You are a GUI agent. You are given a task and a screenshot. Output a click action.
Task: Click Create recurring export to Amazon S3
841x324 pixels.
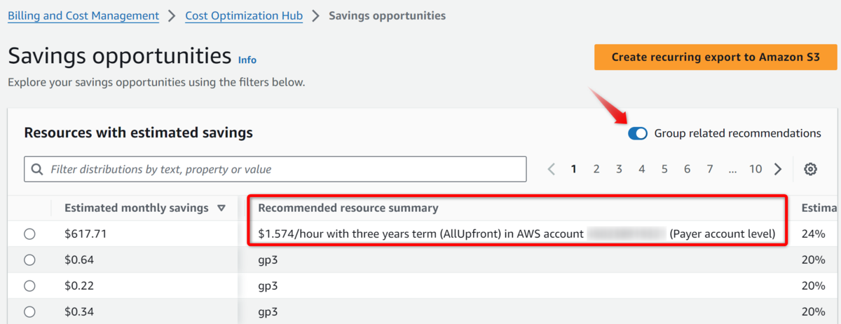coord(716,58)
